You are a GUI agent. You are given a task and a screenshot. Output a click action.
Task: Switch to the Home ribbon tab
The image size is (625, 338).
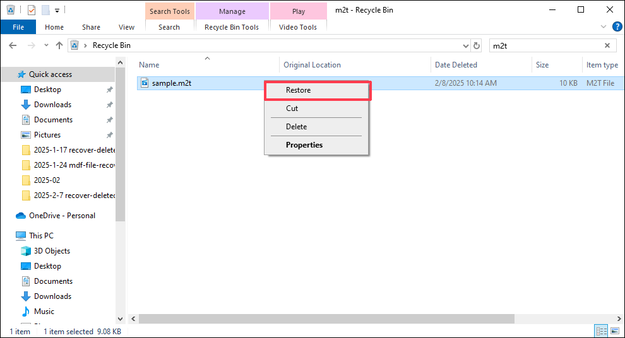click(x=54, y=27)
